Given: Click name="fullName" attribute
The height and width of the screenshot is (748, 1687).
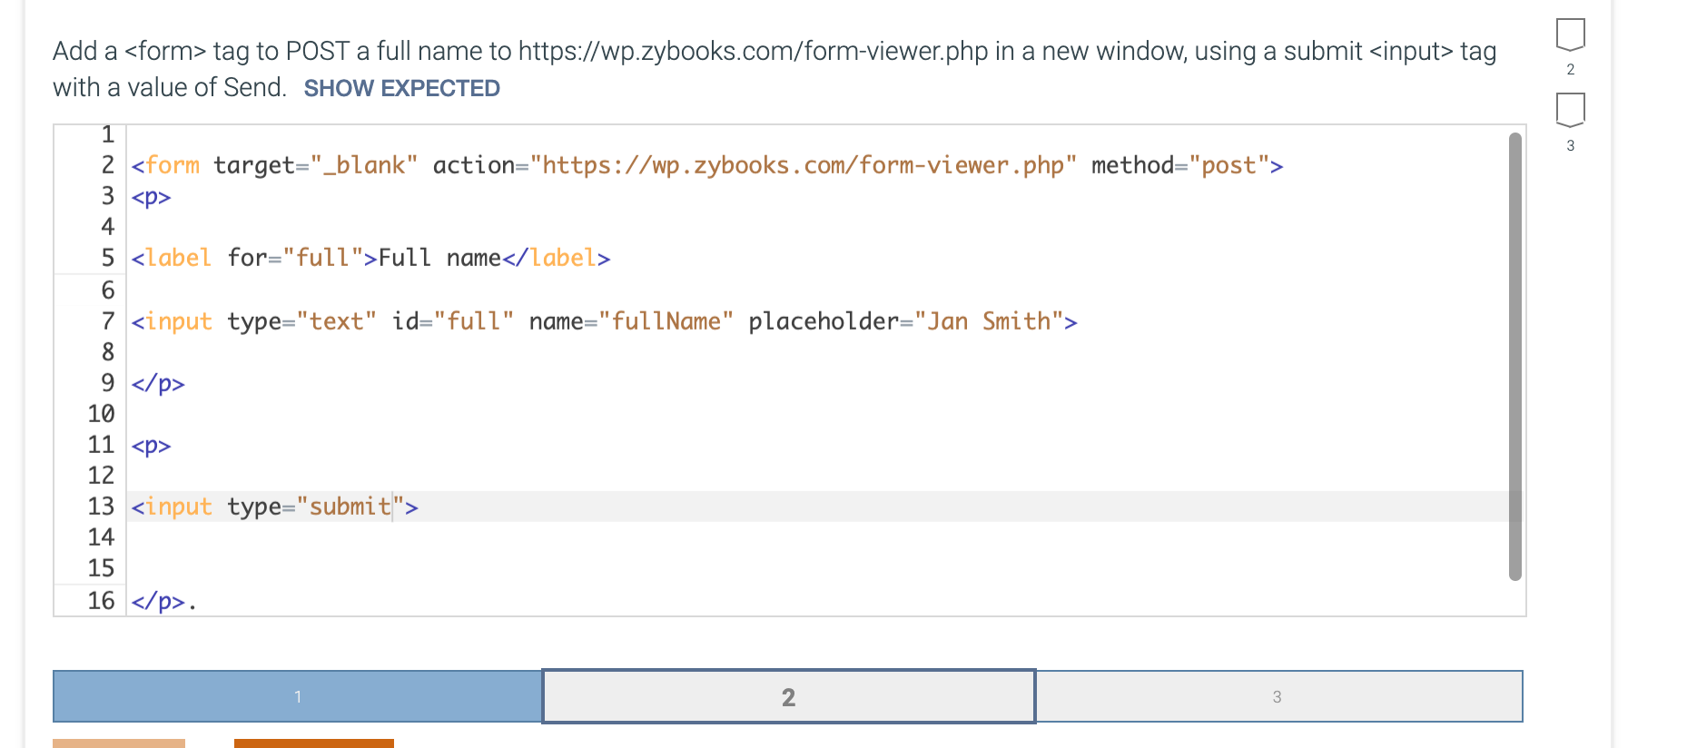Looking at the screenshot, I should (x=631, y=321).
